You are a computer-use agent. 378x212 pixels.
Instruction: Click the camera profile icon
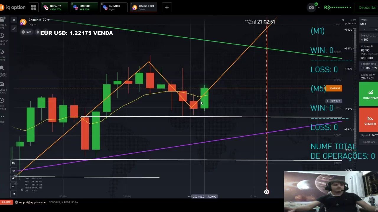click(312, 7)
